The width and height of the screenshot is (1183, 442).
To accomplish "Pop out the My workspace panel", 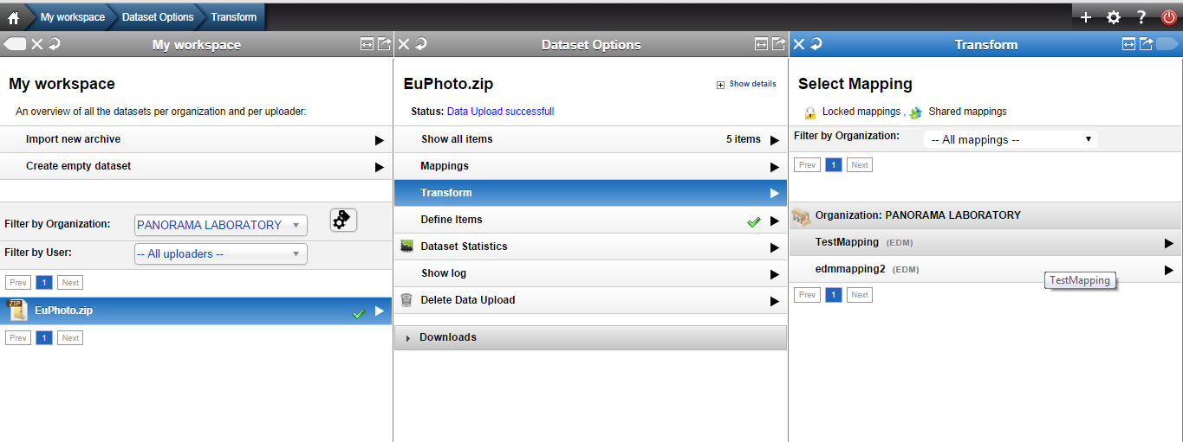I will coord(384,44).
